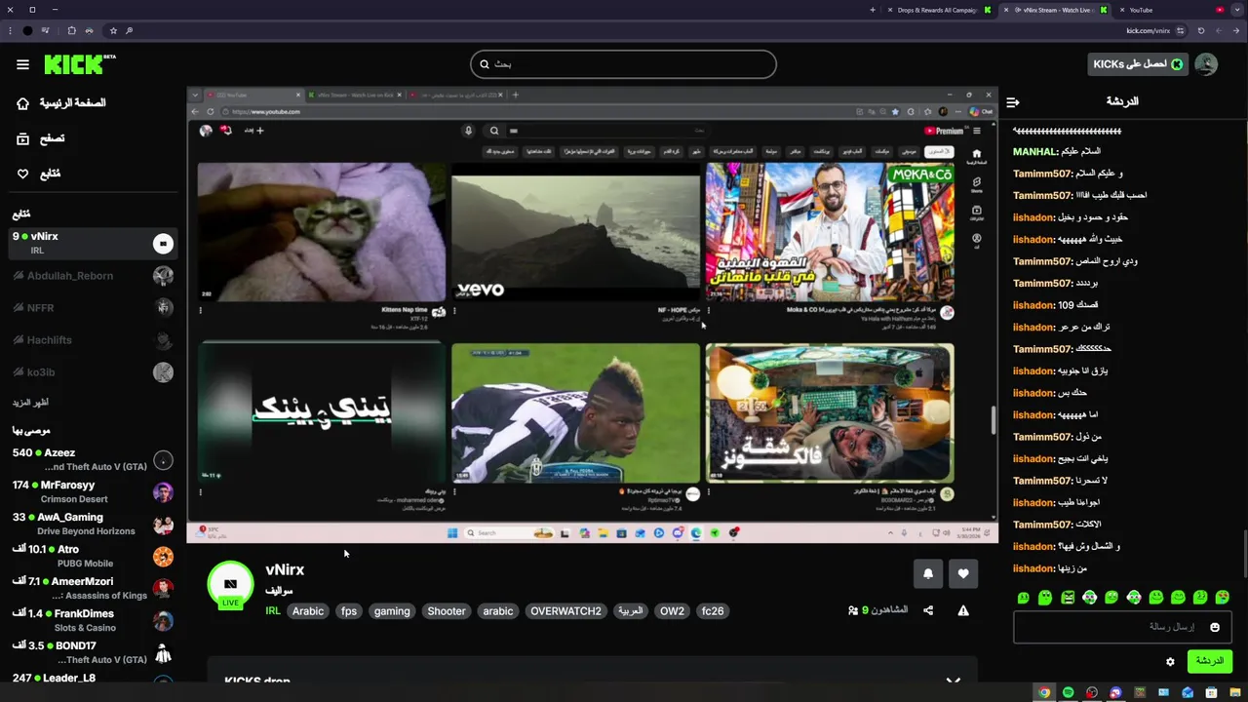This screenshot has width=1248, height=702.
Task: Toggle the follow heart button
Action: (963, 573)
